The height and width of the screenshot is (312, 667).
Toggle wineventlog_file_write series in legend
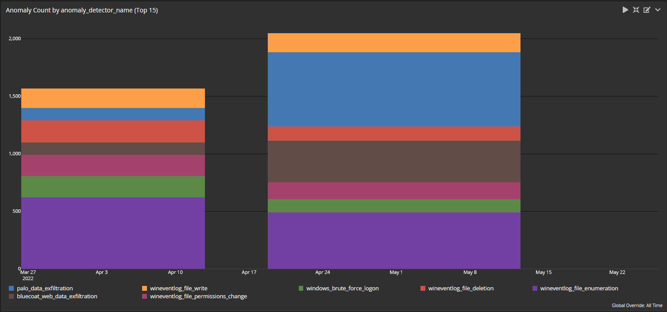[178, 288]
